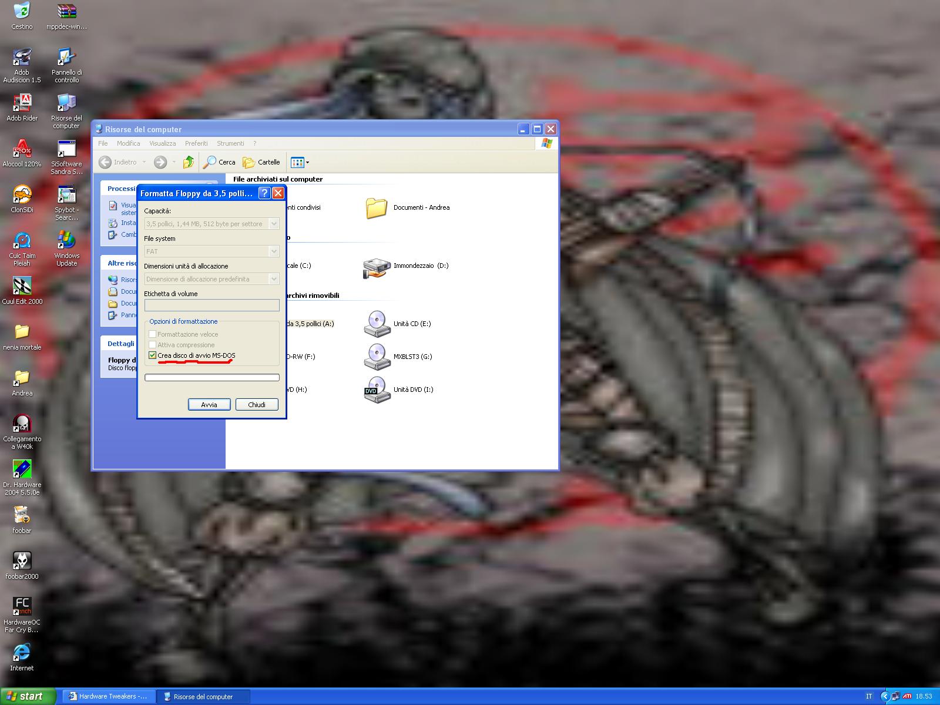Click the format dialog help question button
The width and height of the screenshot is (940, 705).
pos(264,193)
